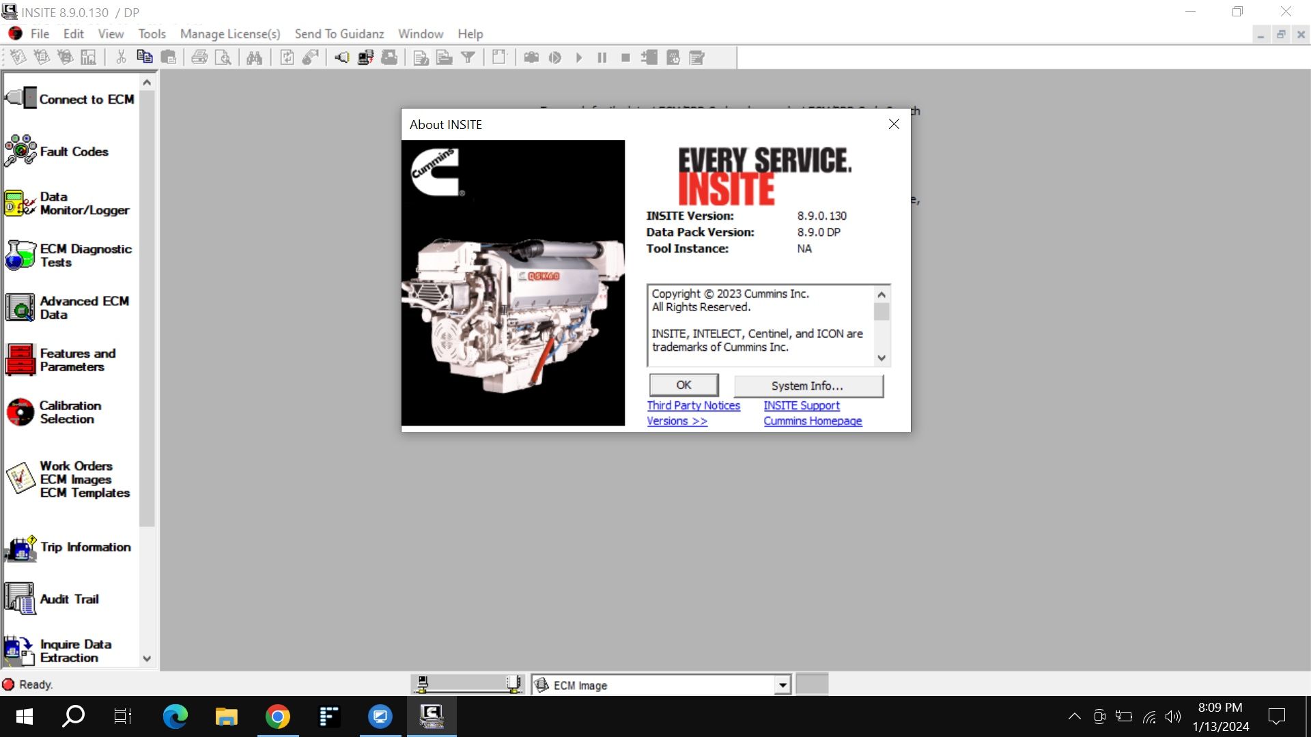Image resolution: width=1311 pixels, height=737 pixels.
Task: Open ECM Diagnostic Tests
Action: coord(68,255)
